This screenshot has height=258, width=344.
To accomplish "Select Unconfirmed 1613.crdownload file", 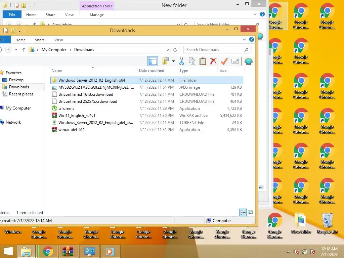I will [147, 94].
